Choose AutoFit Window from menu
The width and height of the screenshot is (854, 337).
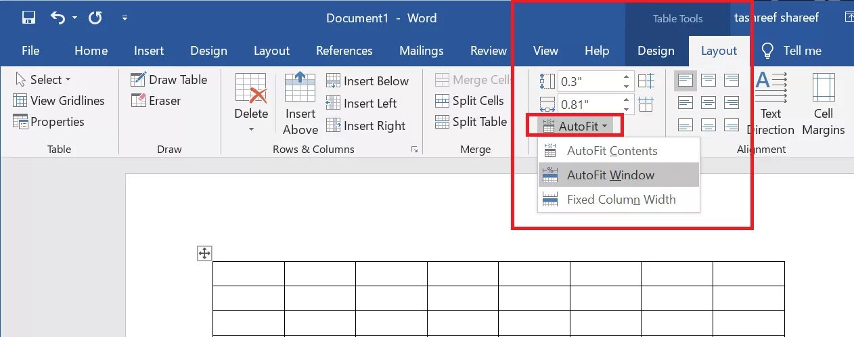619,175
